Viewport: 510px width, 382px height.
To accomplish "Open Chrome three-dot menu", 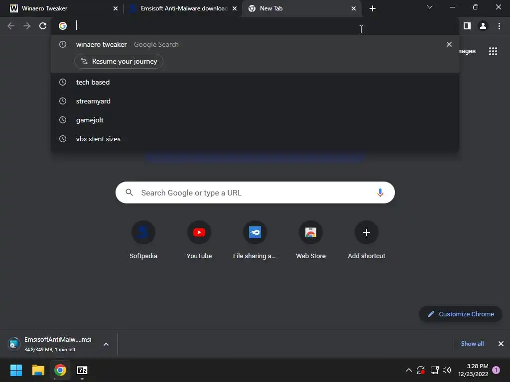I will point(499,26).
